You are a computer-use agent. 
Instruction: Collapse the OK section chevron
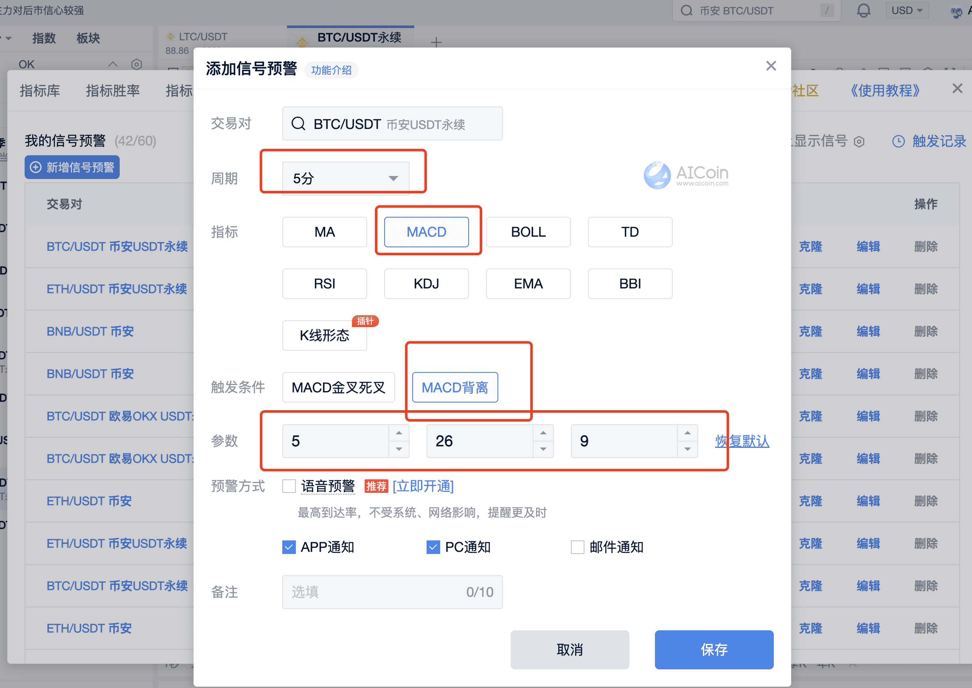(112, 64)
